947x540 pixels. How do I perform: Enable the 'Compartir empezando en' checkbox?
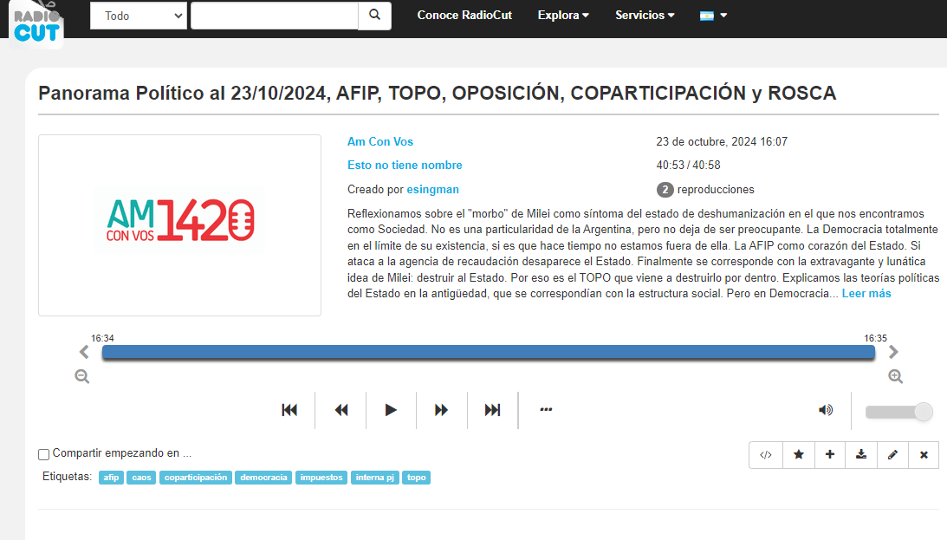click(x=44, y=454)
